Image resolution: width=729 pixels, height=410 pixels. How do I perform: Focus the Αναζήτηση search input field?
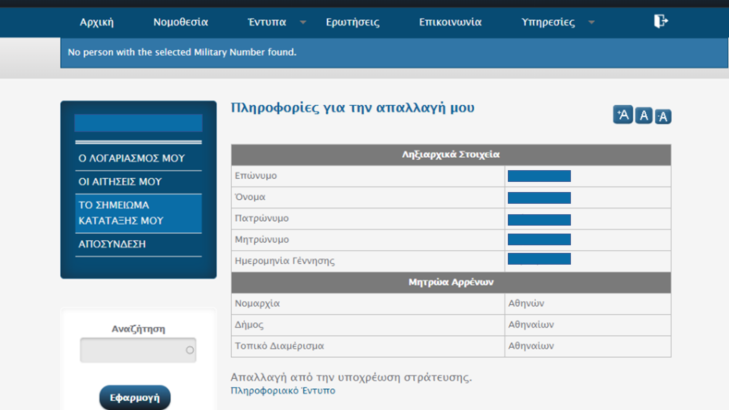[x=138, y=350]
